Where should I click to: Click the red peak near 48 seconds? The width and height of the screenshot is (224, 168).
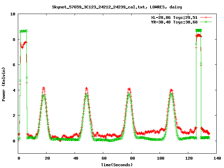pyautogui.click(x=86, y=89)
